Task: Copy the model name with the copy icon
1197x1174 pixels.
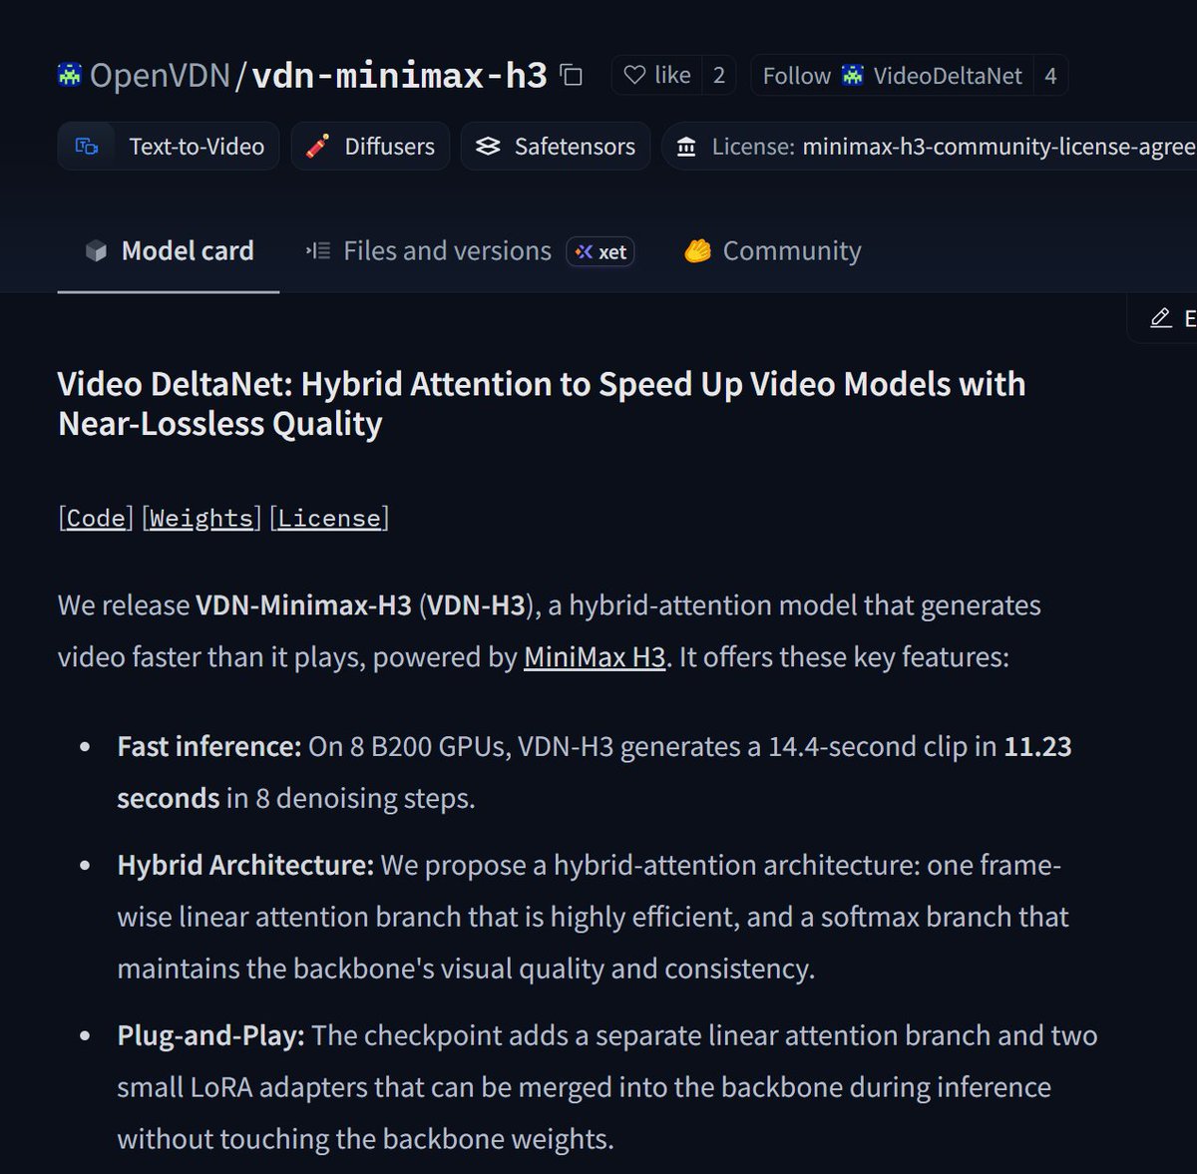Action: pos(571,75)
